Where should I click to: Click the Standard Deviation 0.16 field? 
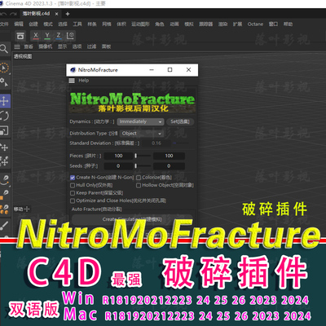(156, 143)
